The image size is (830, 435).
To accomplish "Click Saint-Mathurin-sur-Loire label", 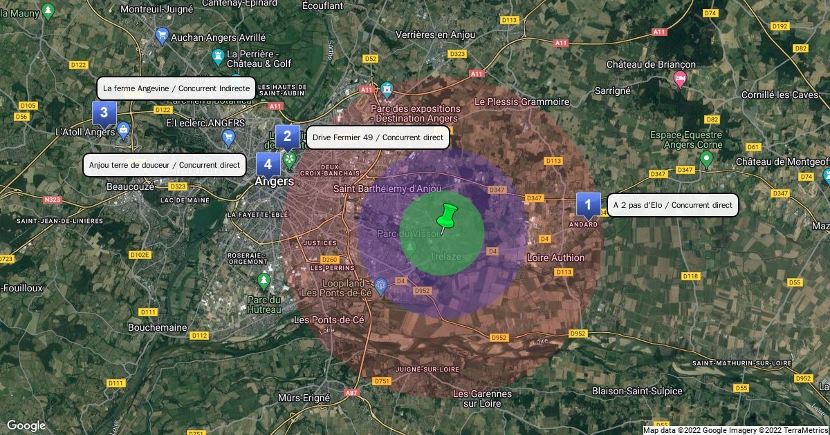I will (741, 363).
